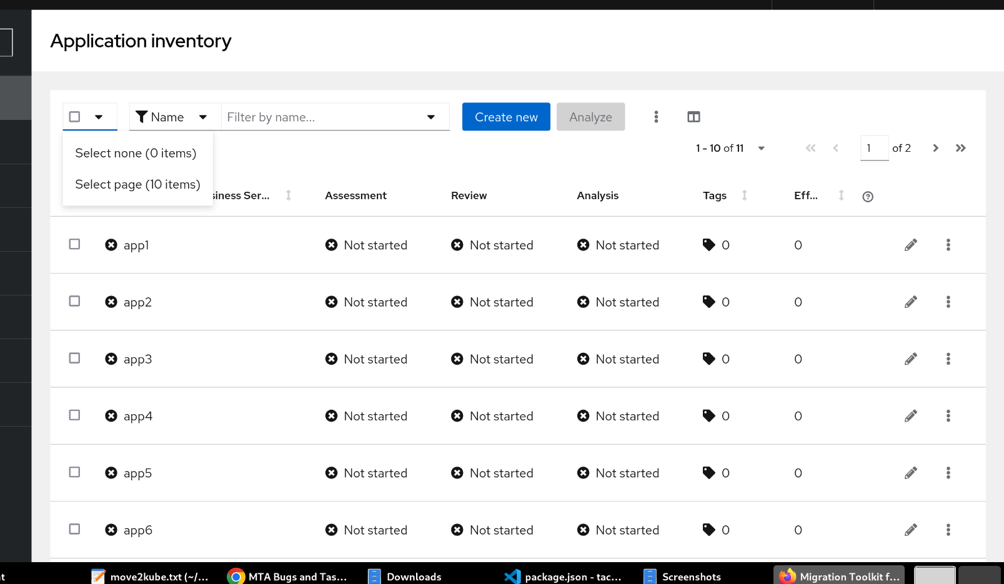The height and width of the screenshot is (584, 1004).
Task: Sort by the Tags column arrows
Action: tap(744, 195)
